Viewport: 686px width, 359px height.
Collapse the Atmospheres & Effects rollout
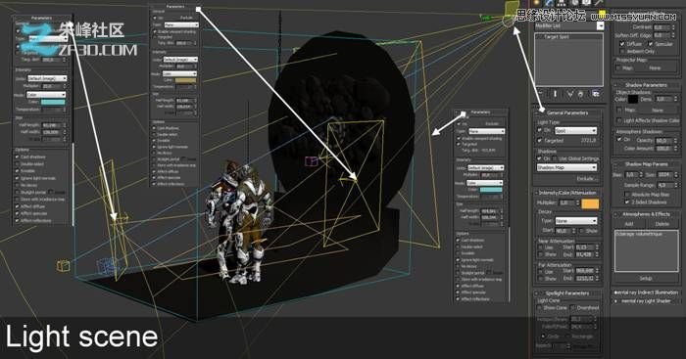click(x=646, y=214)
